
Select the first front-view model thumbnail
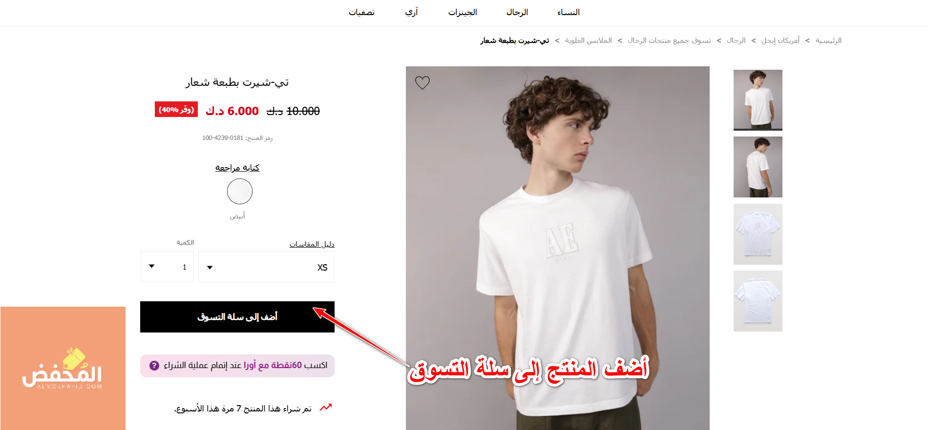758,100
